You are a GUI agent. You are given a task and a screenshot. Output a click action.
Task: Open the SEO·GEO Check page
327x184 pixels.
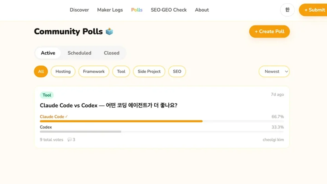click(x=169, y=10)
